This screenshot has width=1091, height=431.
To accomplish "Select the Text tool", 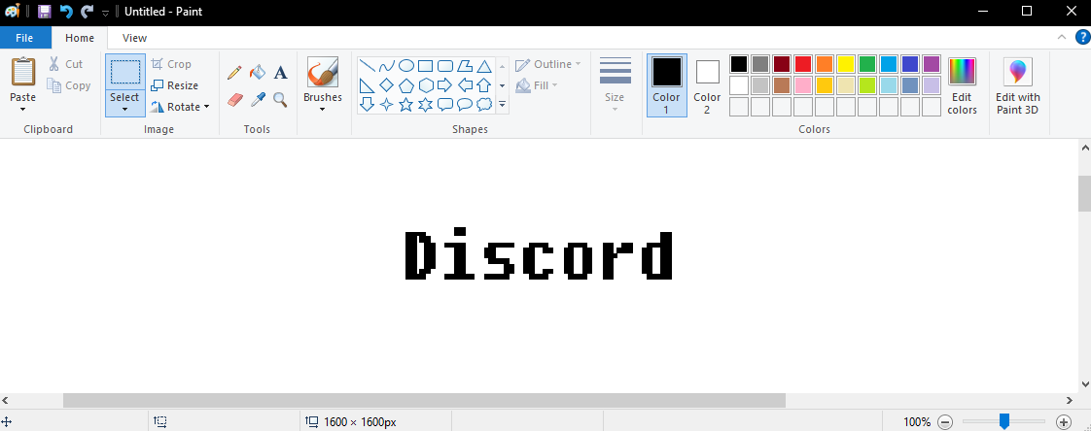I will click(280, 72).
